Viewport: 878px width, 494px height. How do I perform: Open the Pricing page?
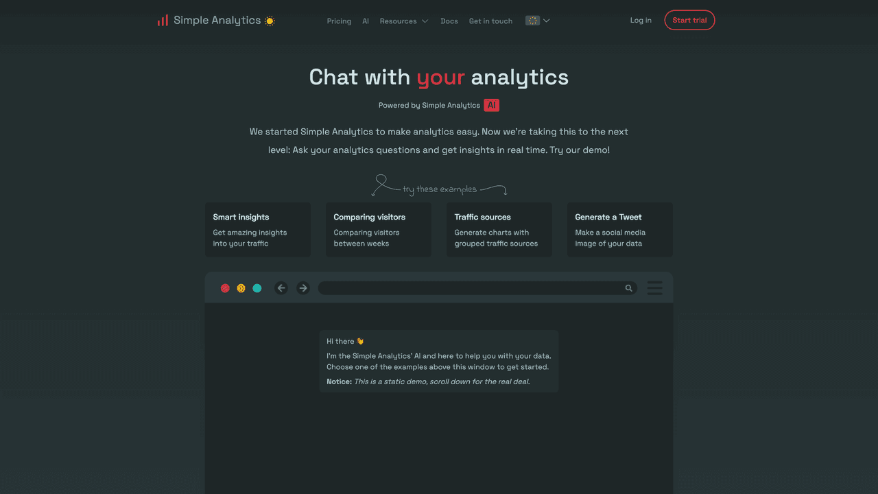click(339, 21)
